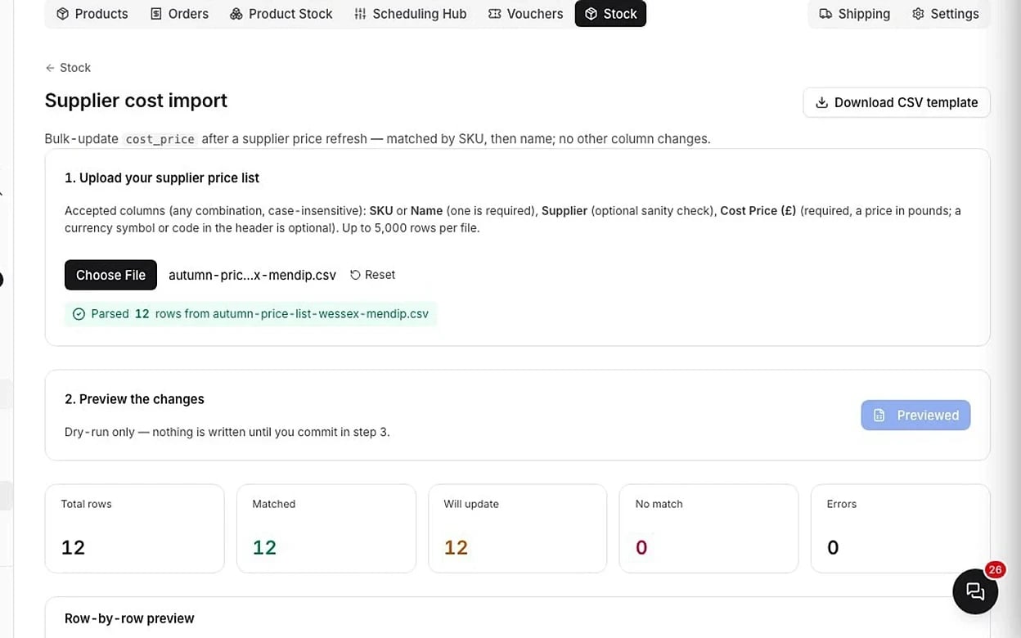The height and width of the screenshot is (638, 1021).
Task: Open the Products tab
Action: 92,14
